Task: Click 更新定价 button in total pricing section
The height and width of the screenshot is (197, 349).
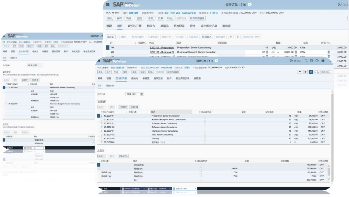Action: click(123, 156)
